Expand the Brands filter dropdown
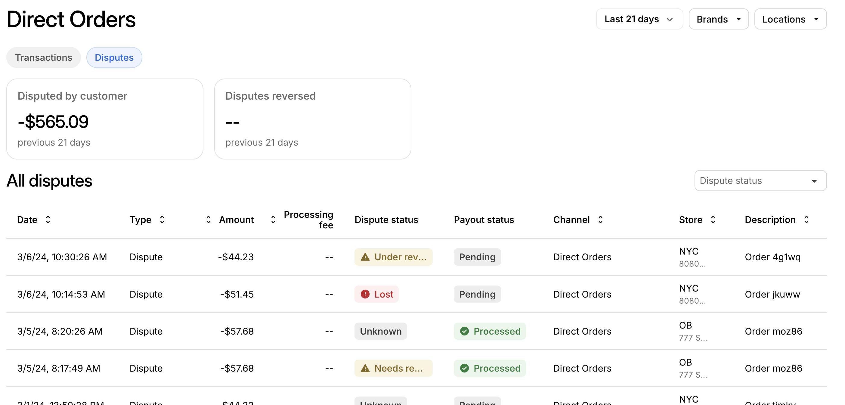 click(718, 19)
